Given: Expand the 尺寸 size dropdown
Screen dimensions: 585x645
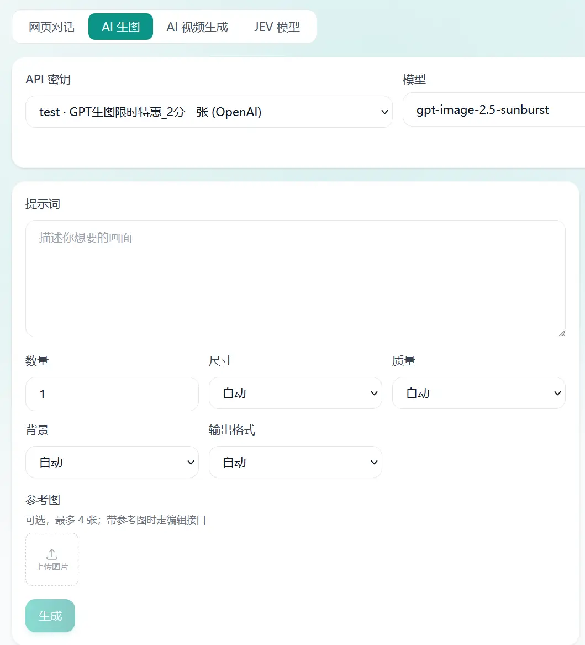Looking at the screenshot, I should click(x=295, y=394).
